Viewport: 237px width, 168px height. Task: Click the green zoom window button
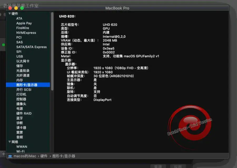pos(22,8)
